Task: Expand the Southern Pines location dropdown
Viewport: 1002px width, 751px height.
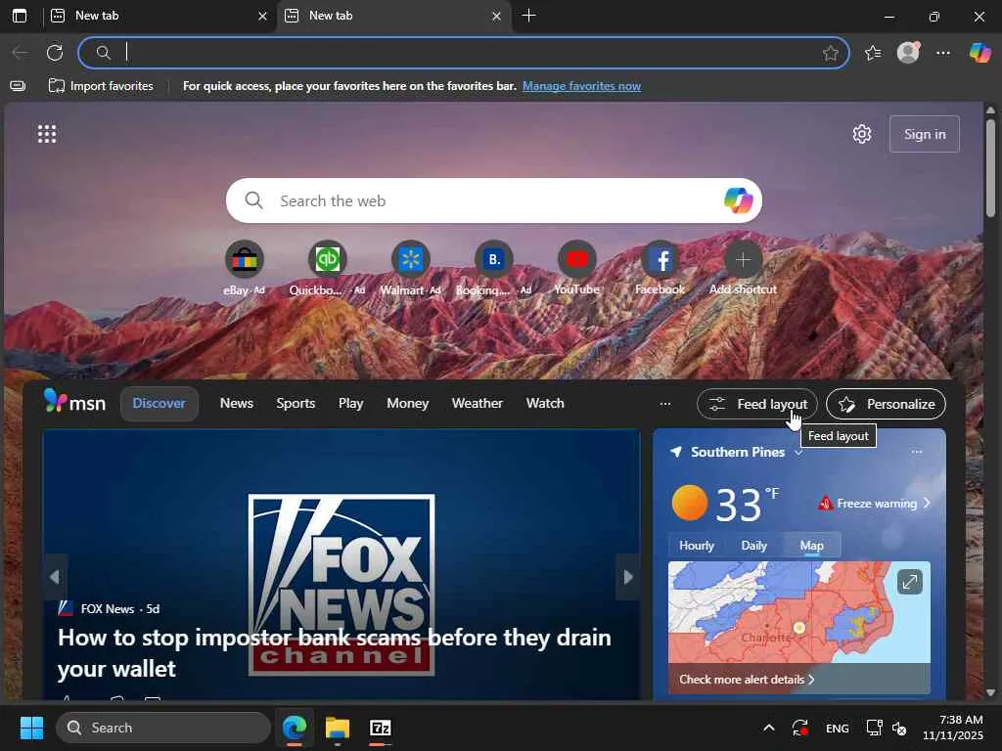Action: [x=798, y=452]
